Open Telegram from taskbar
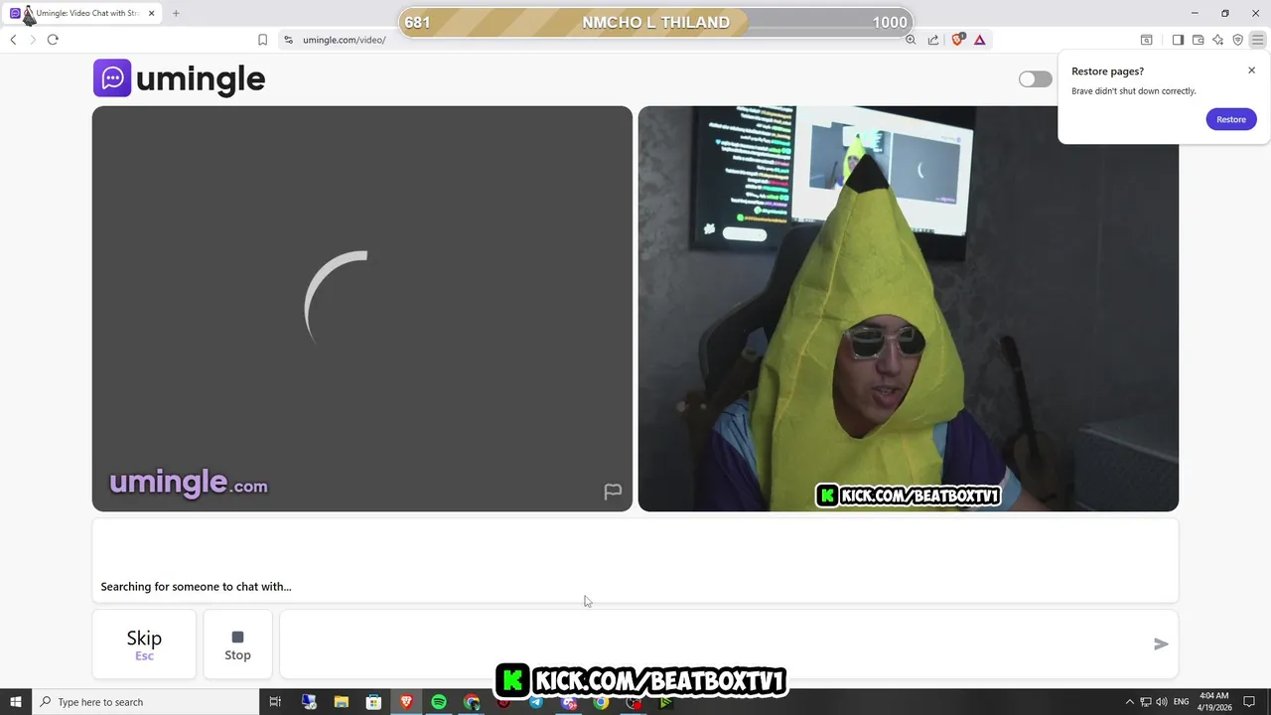 pyautogui.click(x=536, y=702)
